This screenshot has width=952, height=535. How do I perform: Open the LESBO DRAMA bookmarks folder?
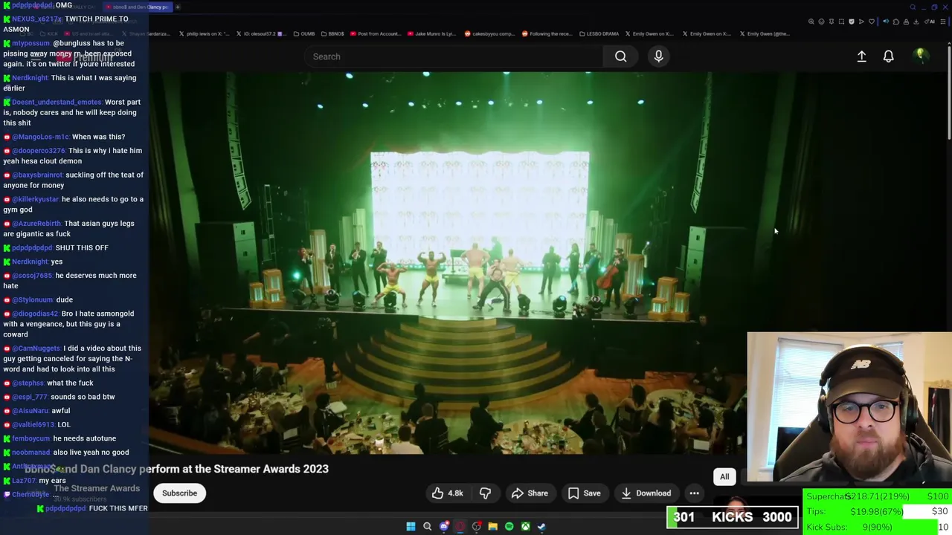point(598,33)
